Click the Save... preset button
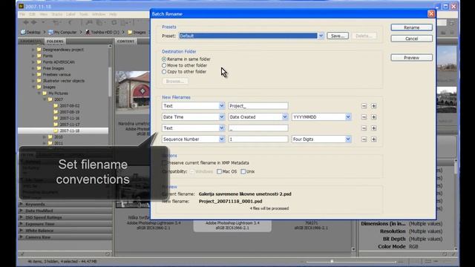 point(338,36)
